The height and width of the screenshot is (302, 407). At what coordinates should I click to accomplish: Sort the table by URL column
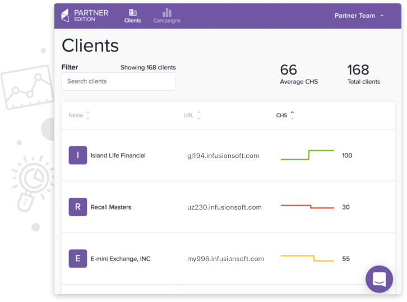coord(192,115)
